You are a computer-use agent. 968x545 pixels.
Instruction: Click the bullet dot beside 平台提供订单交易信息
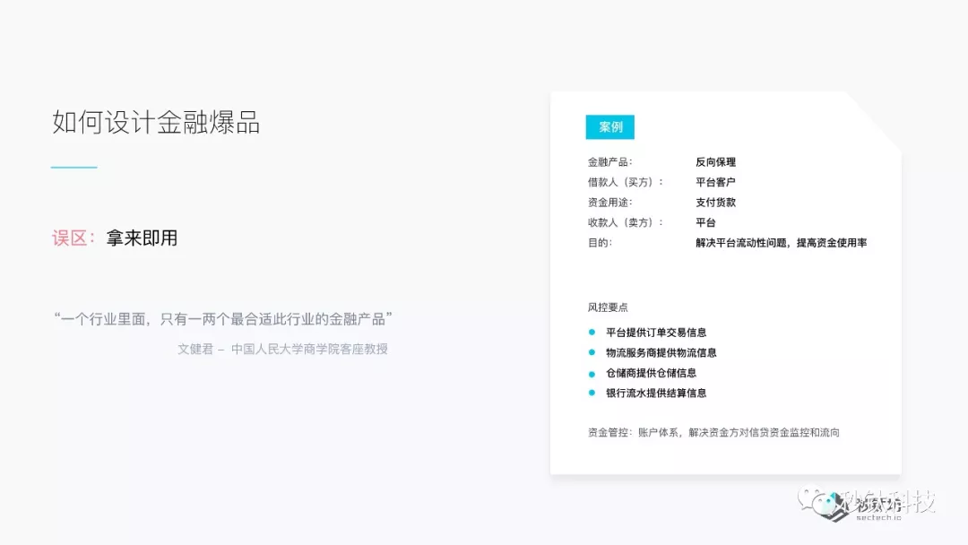pyautogui.click(x=592, y=332)
